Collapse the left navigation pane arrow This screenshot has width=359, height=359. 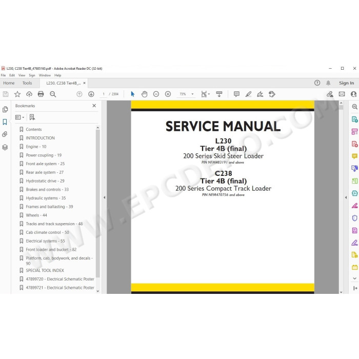[105, 197]
